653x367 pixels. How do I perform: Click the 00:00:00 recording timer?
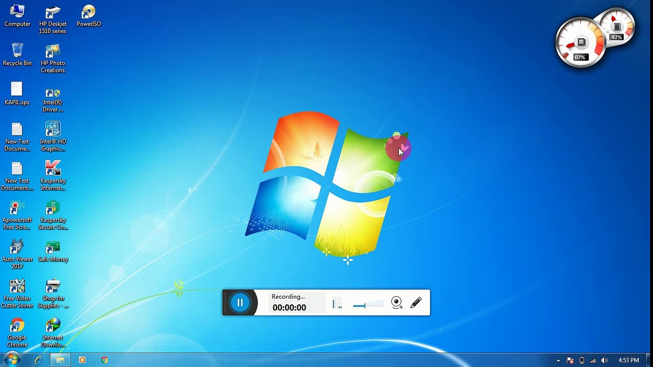[x=289, y=307]
